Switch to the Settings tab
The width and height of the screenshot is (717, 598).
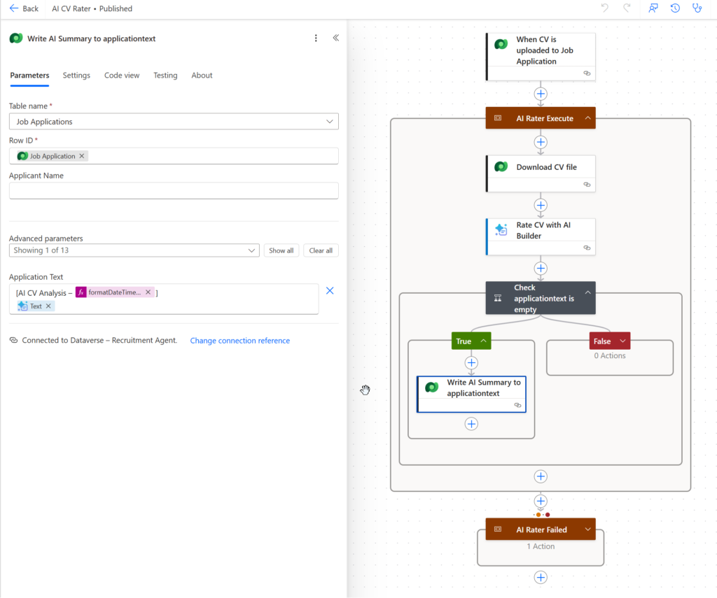[76, 76]
